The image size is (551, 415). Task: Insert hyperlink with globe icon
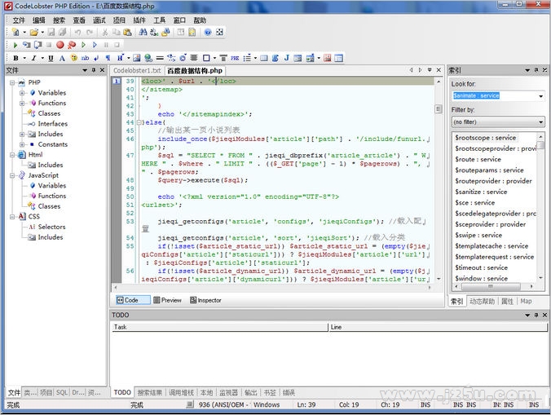coord(148,58)
